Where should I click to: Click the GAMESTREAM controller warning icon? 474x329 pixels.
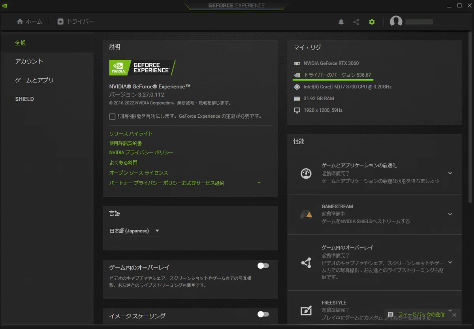click(x=306, y=214)
